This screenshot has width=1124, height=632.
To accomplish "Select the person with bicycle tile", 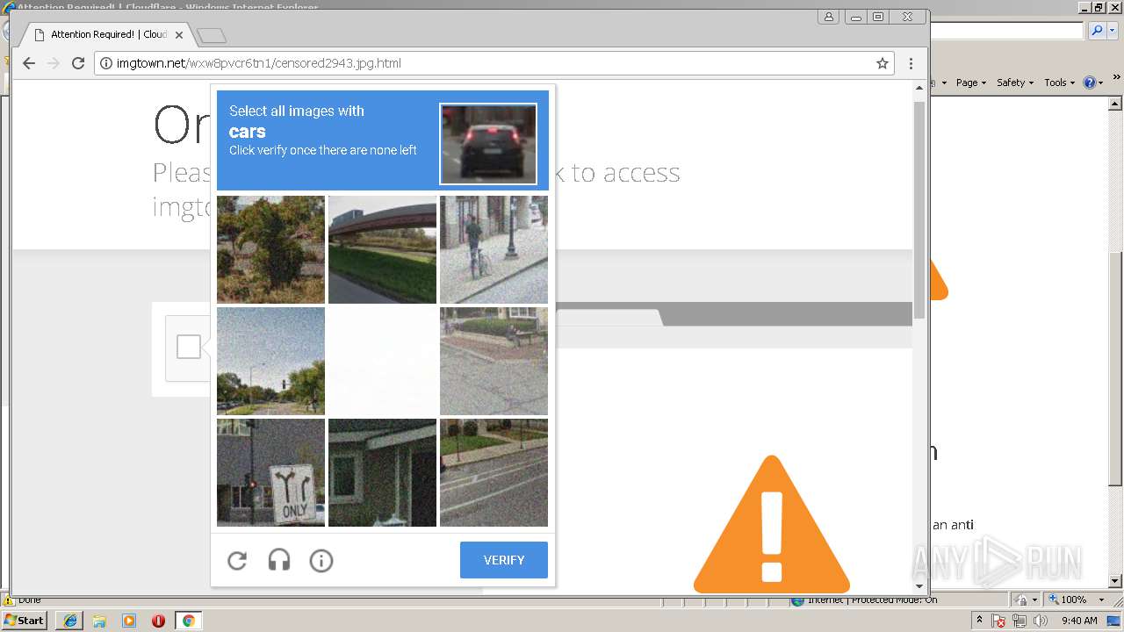I will [494, 249].
